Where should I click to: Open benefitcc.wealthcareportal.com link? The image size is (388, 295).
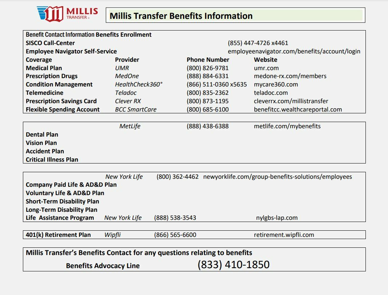[x=298, y=110]
